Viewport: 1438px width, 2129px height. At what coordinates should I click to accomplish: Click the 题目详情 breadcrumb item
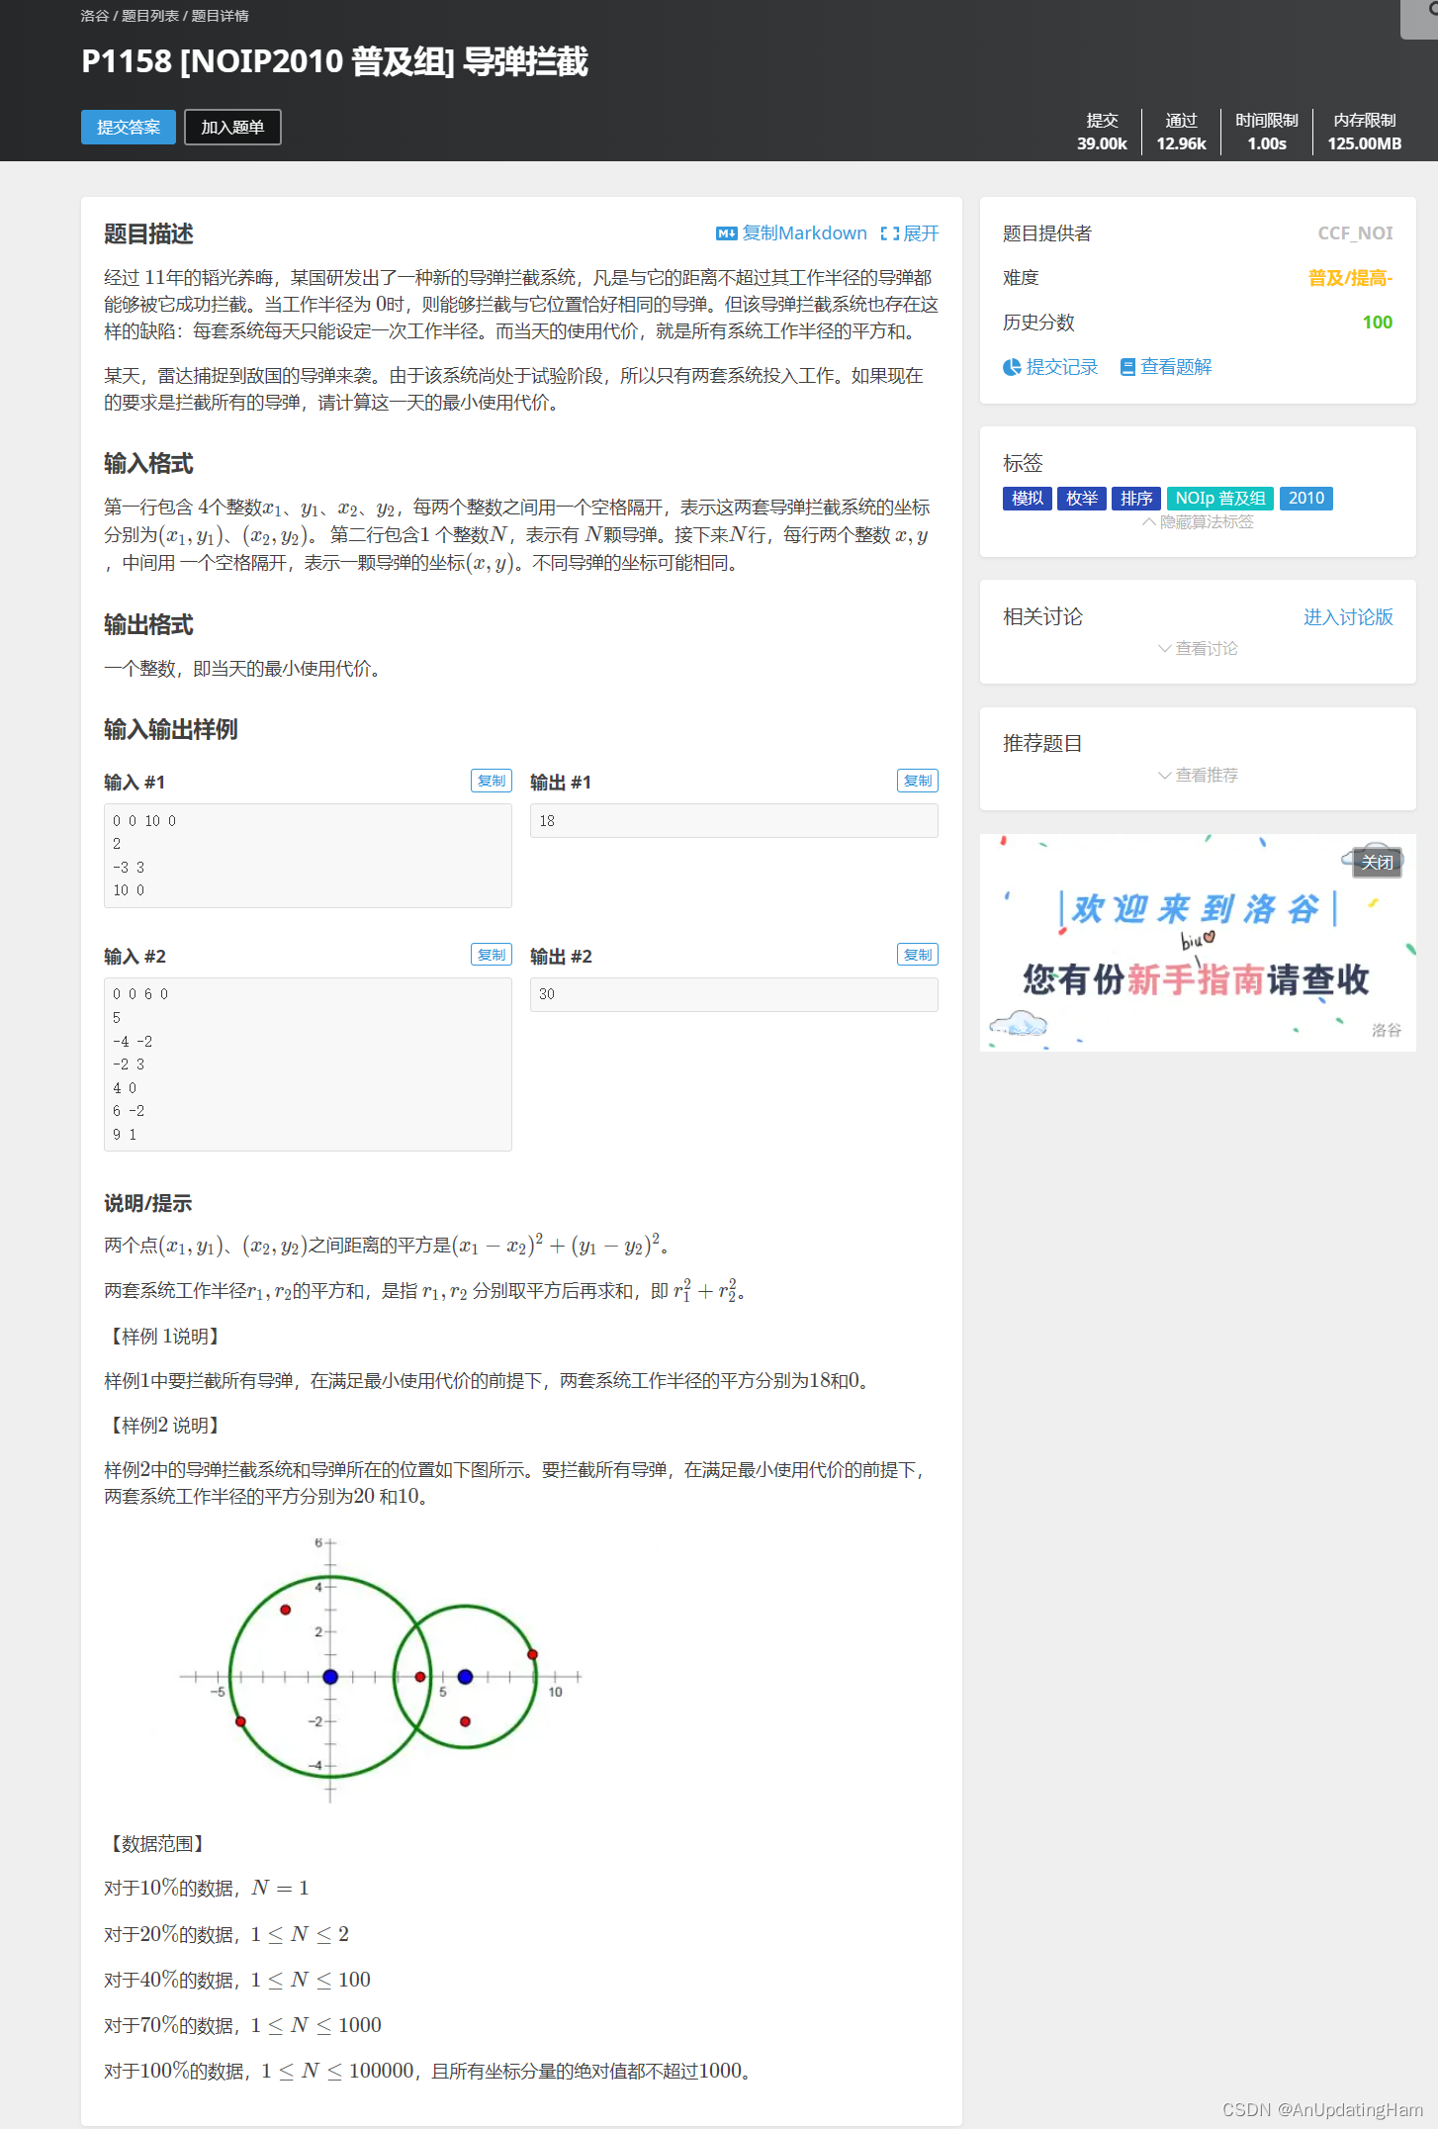221,16
